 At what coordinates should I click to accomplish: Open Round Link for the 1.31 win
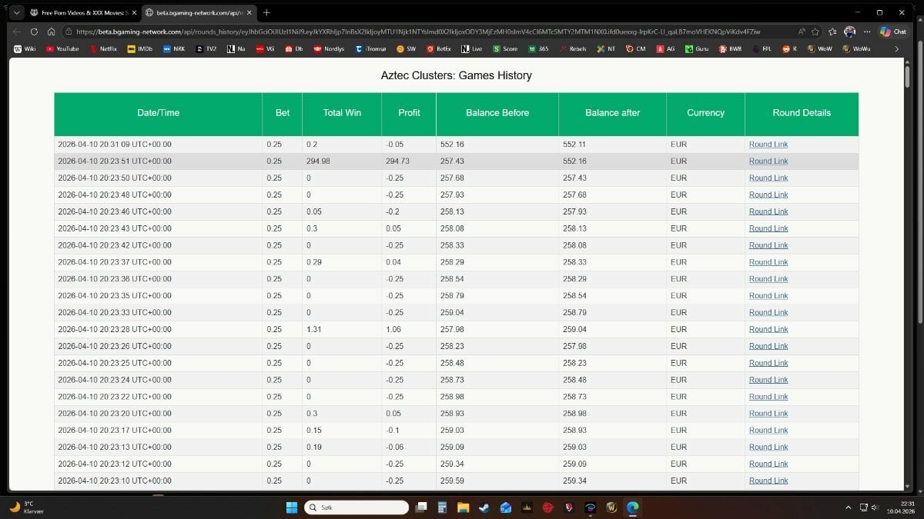[x=768, y=329]
